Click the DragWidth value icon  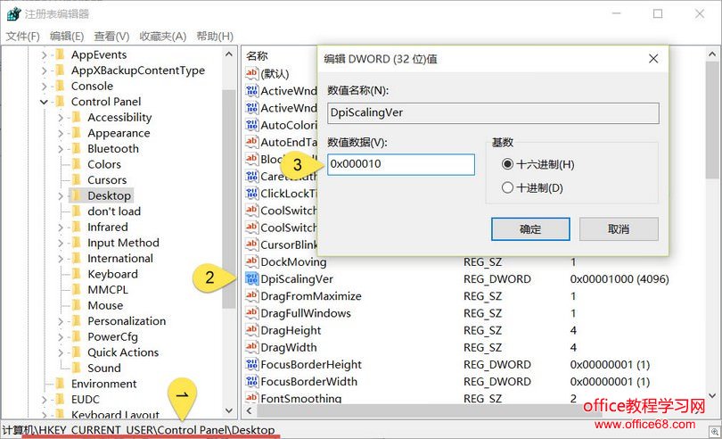coord(252,347)
